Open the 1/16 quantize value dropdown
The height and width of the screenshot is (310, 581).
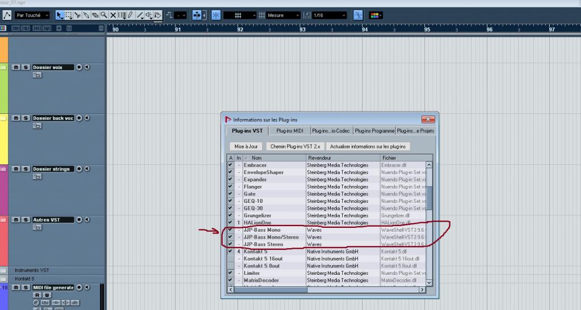pyautogui.click(x=330, y=15)
